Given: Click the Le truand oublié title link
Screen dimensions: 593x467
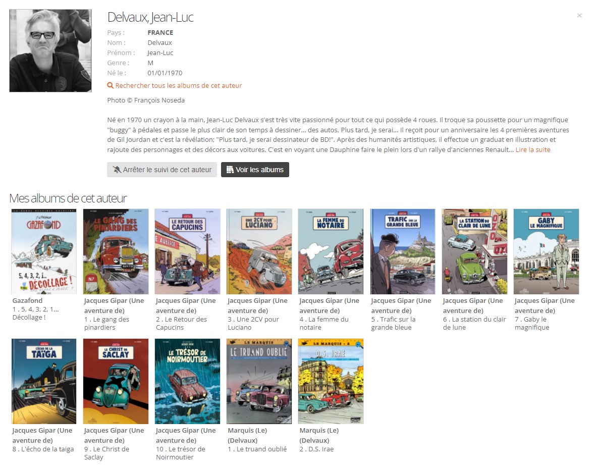Looking at the screenshot, I should [257, 449].
